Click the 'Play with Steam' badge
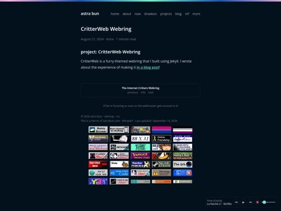Screen dimensions: 281x211 click(161, 164)
